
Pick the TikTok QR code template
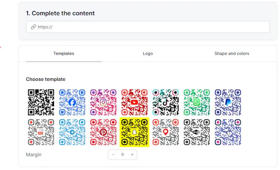click(x=166, y=102)
